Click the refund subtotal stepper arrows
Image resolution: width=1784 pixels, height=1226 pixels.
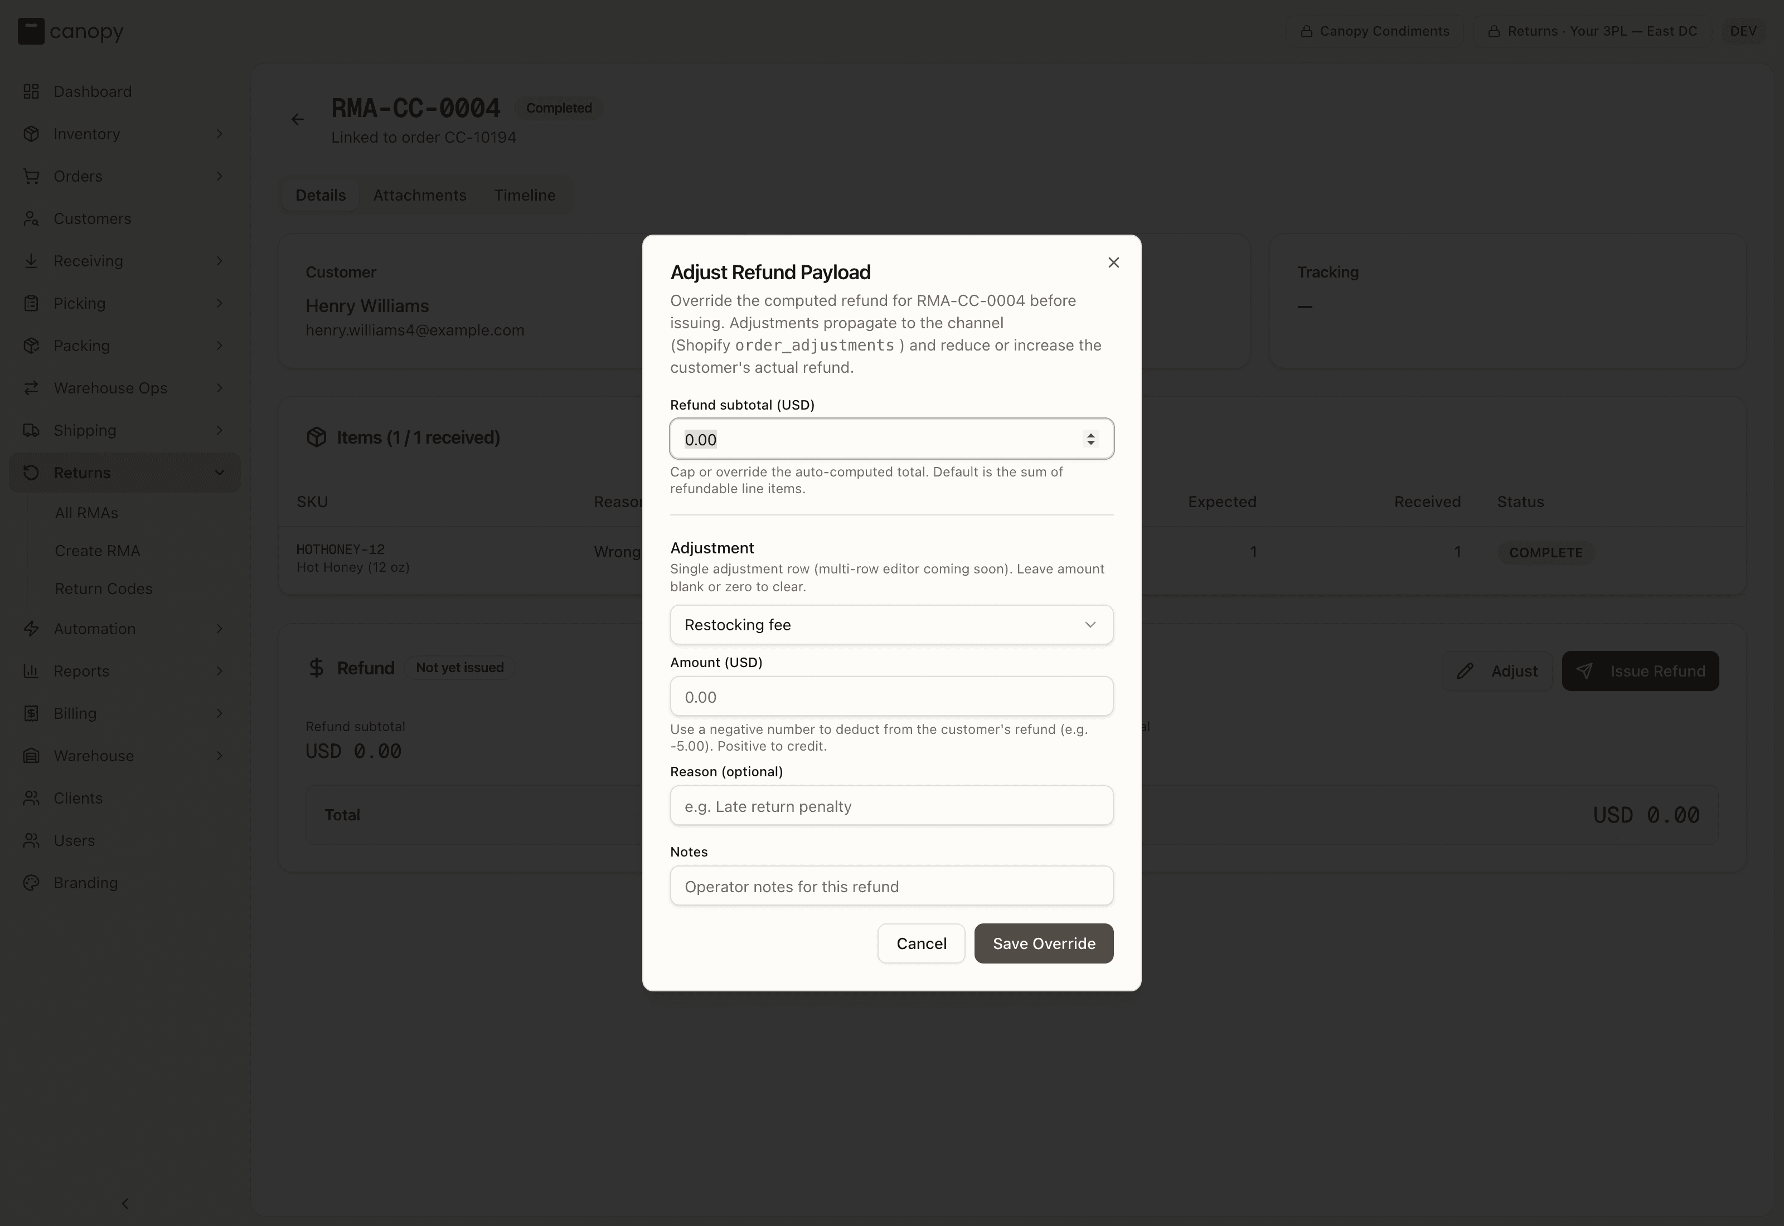click(x=1090, y=439)
